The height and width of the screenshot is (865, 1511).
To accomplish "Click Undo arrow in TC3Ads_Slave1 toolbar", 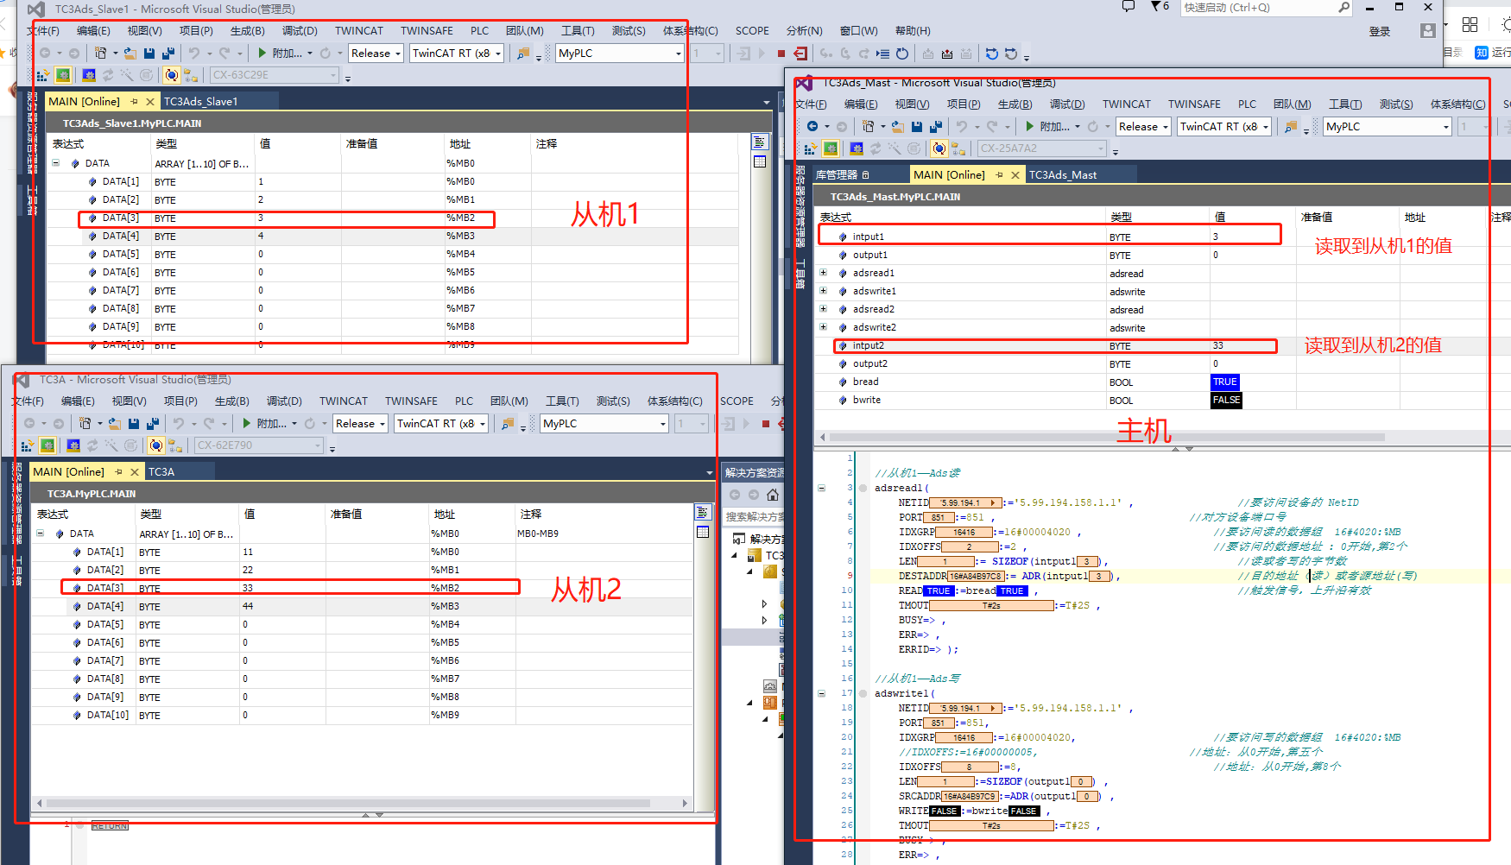I will click(x=194, y=54).
